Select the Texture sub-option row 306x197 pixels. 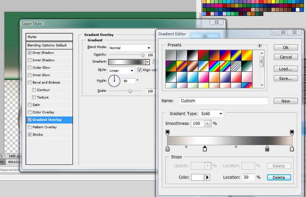point(49,97)
